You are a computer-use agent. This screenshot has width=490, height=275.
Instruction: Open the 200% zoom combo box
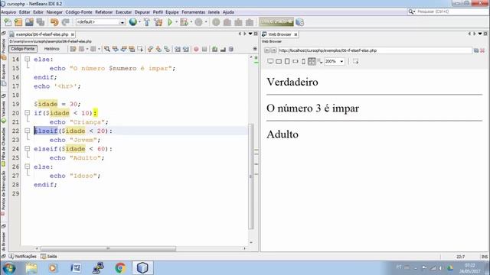335,61
